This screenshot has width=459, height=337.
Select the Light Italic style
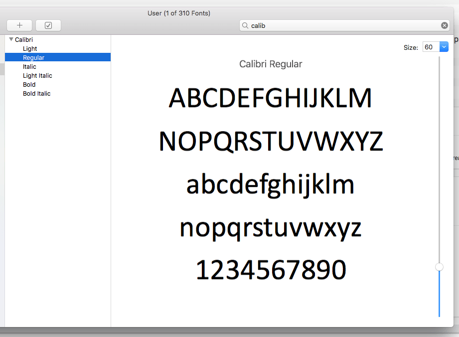click(x=37, y=75)
